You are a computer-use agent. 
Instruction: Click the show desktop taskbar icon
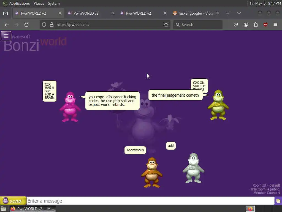[x=3, y=209]
